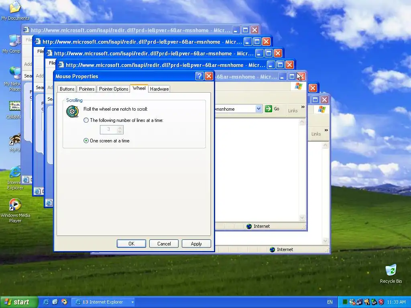Image resolution: width=411 pixels, height=308 pixels.
Task: Click scroll down arrow in rear IE window
Action: (x=325, y=241)
